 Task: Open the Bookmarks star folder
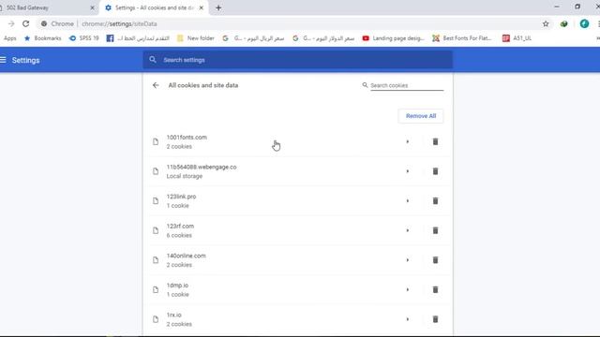click(42, 38)
